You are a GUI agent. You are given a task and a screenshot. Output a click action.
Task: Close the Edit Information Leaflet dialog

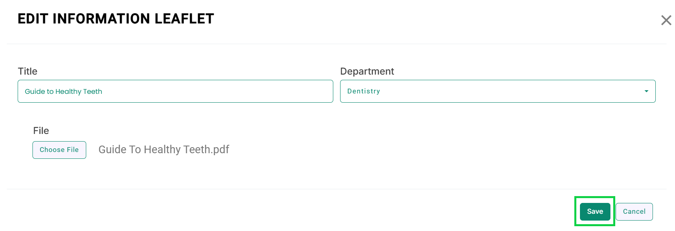tap(666, 20)
